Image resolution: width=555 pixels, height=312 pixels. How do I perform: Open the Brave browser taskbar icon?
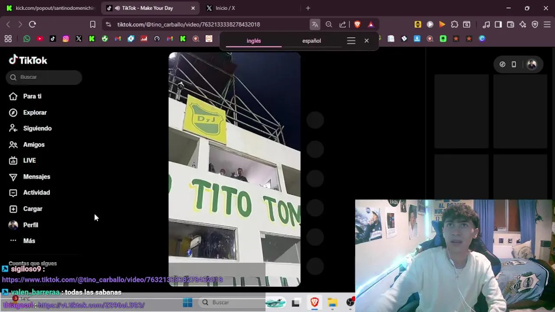(314, 302)
